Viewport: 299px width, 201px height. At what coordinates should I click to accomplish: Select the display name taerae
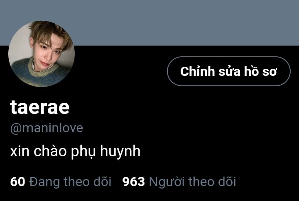coord(40,107)
